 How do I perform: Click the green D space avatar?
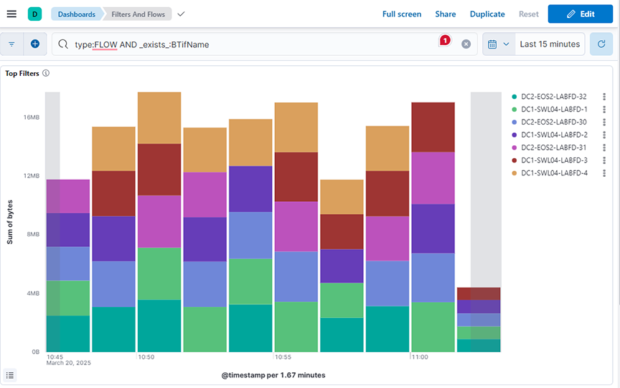tap(35, 14)
